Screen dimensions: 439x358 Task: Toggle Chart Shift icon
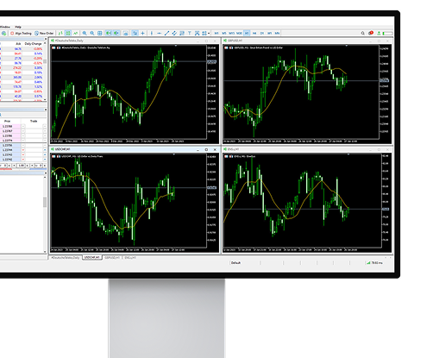116,34
